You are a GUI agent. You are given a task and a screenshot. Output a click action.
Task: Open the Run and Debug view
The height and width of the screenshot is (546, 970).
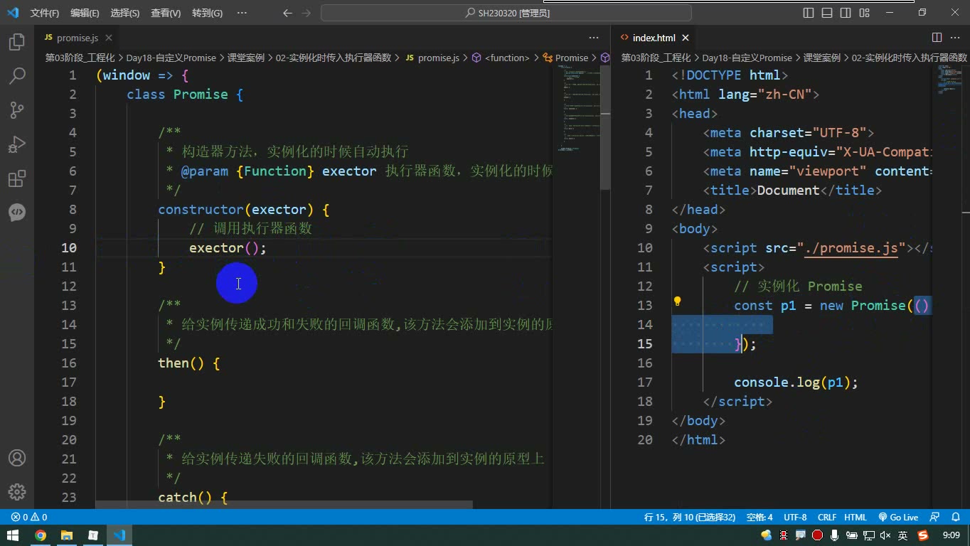tap(17, 144)
